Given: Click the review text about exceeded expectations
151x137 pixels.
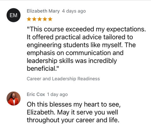Looking at the screenshot, I should [87, 49].
